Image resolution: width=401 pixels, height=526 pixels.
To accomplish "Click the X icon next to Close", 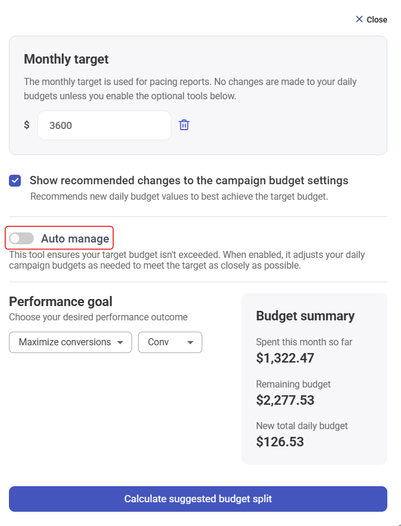I will [359, 20].
